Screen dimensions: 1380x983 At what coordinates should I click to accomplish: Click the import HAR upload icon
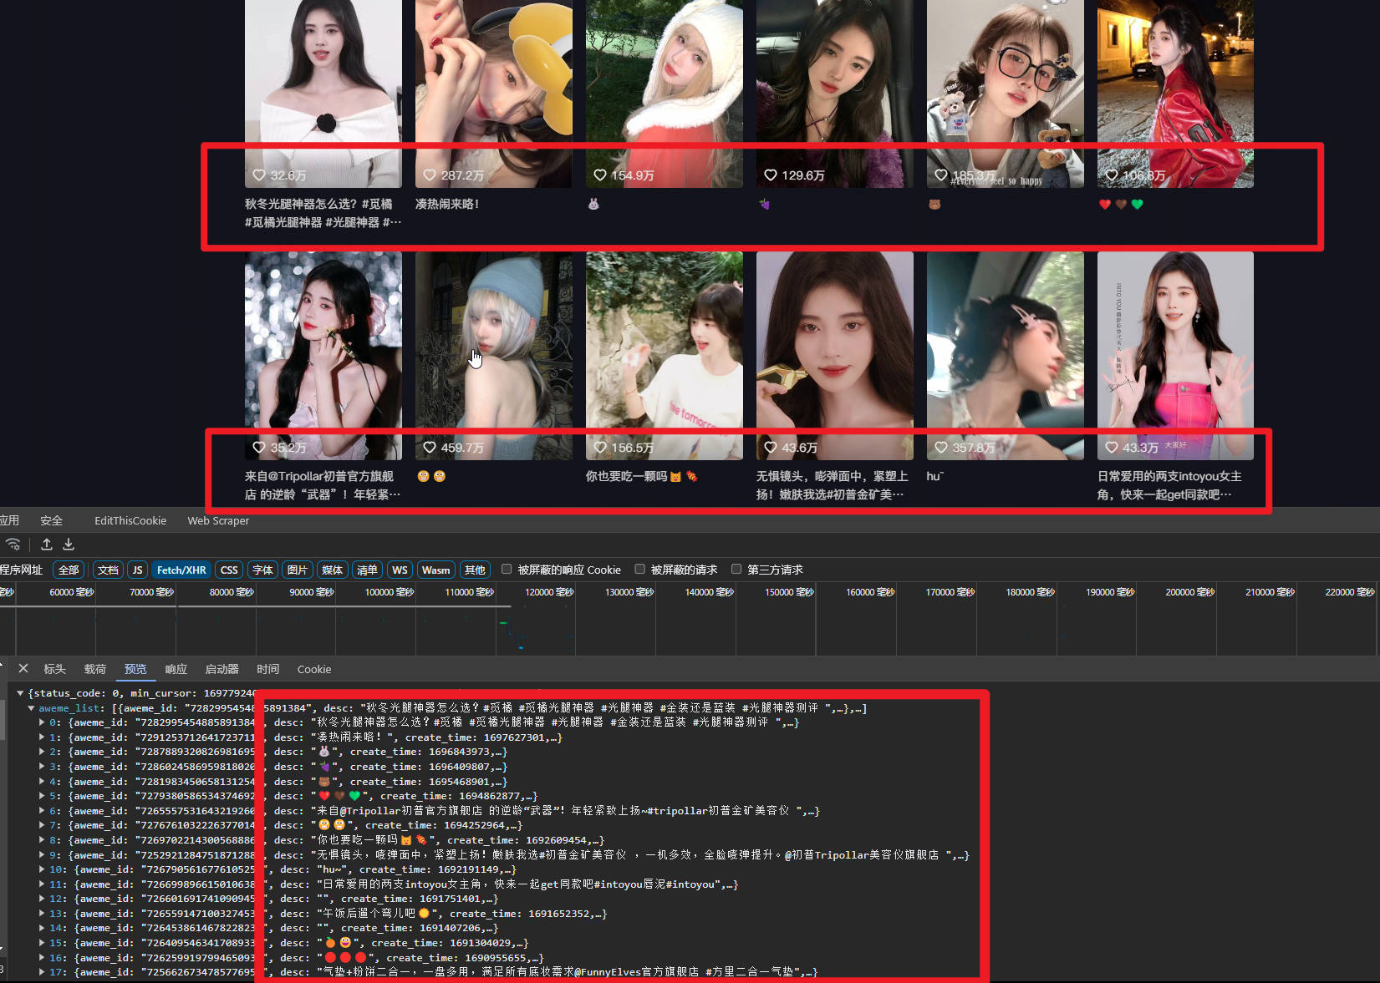[x=47, y=545]
